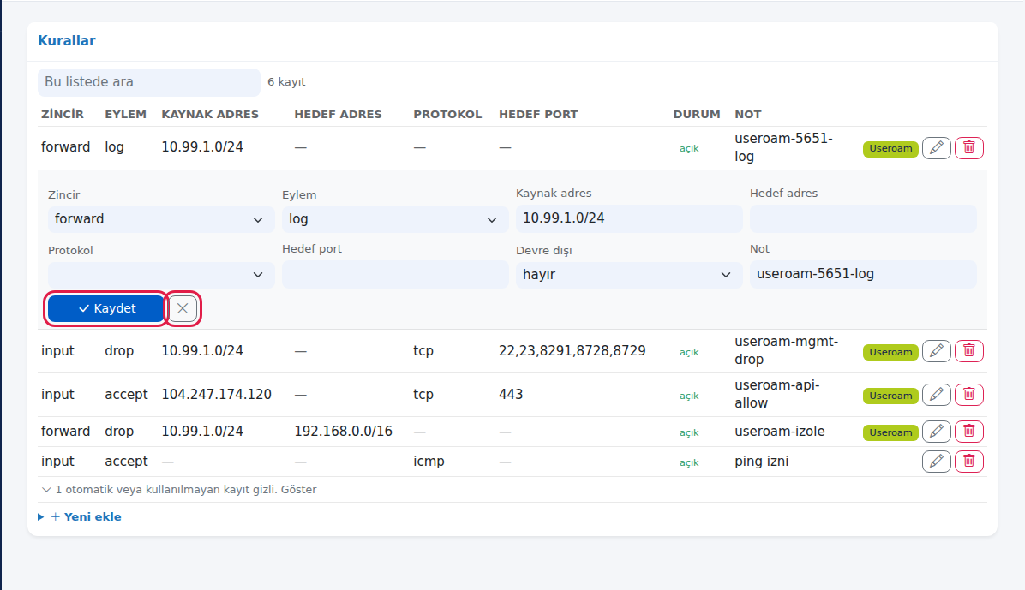Screen dimensions: 1025x590
Task: Delete the useroam-api-allow rule
Action: pyautogui.click(x=968, y=396)
